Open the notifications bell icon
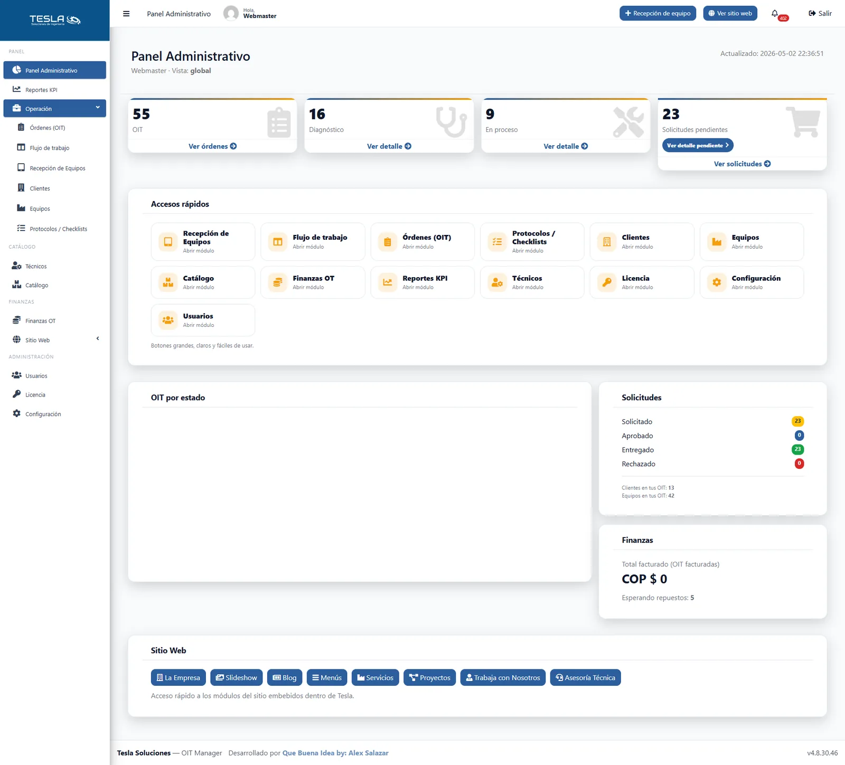 point(775,14)
